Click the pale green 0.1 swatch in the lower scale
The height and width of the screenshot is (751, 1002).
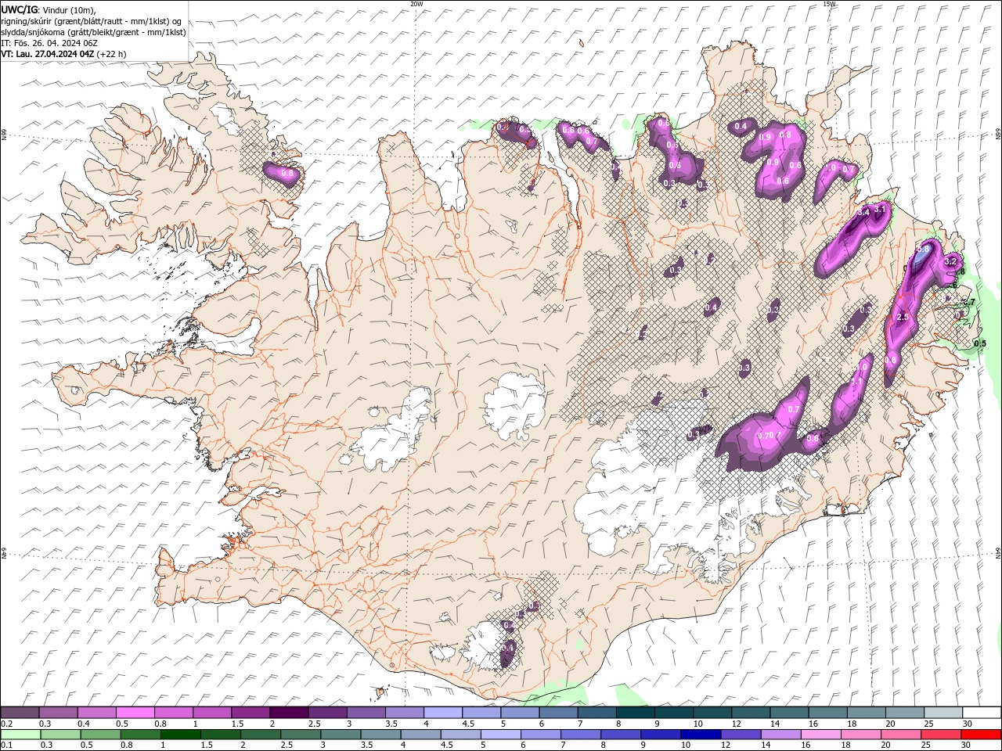coord(20,735)
